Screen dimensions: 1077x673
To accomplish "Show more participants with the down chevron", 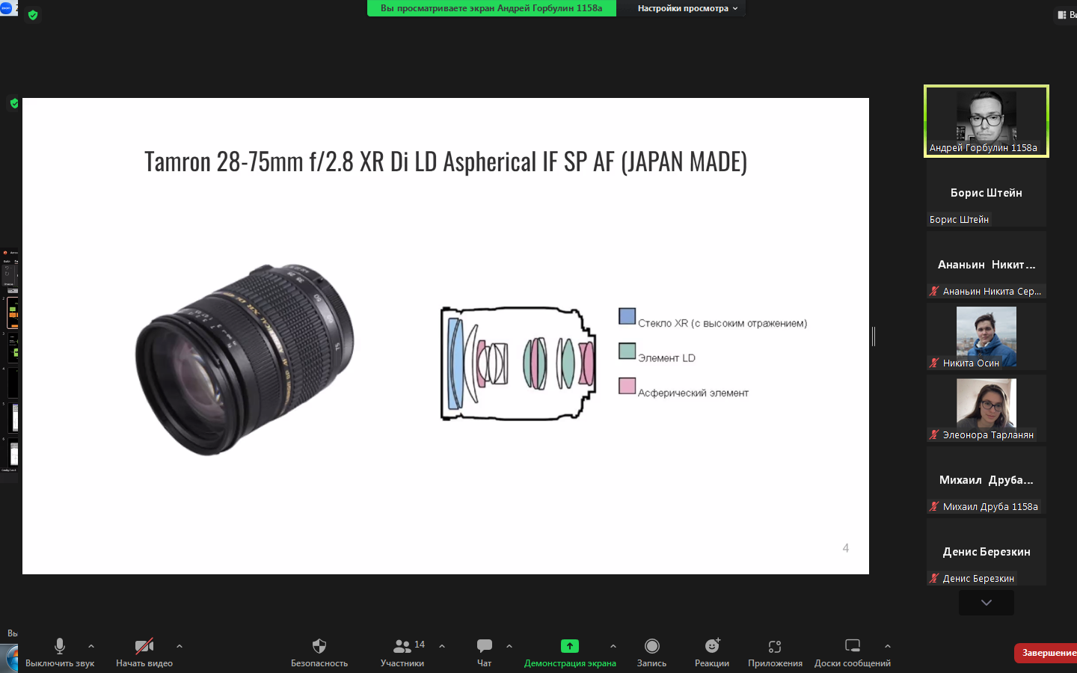I will coord(987,603).
